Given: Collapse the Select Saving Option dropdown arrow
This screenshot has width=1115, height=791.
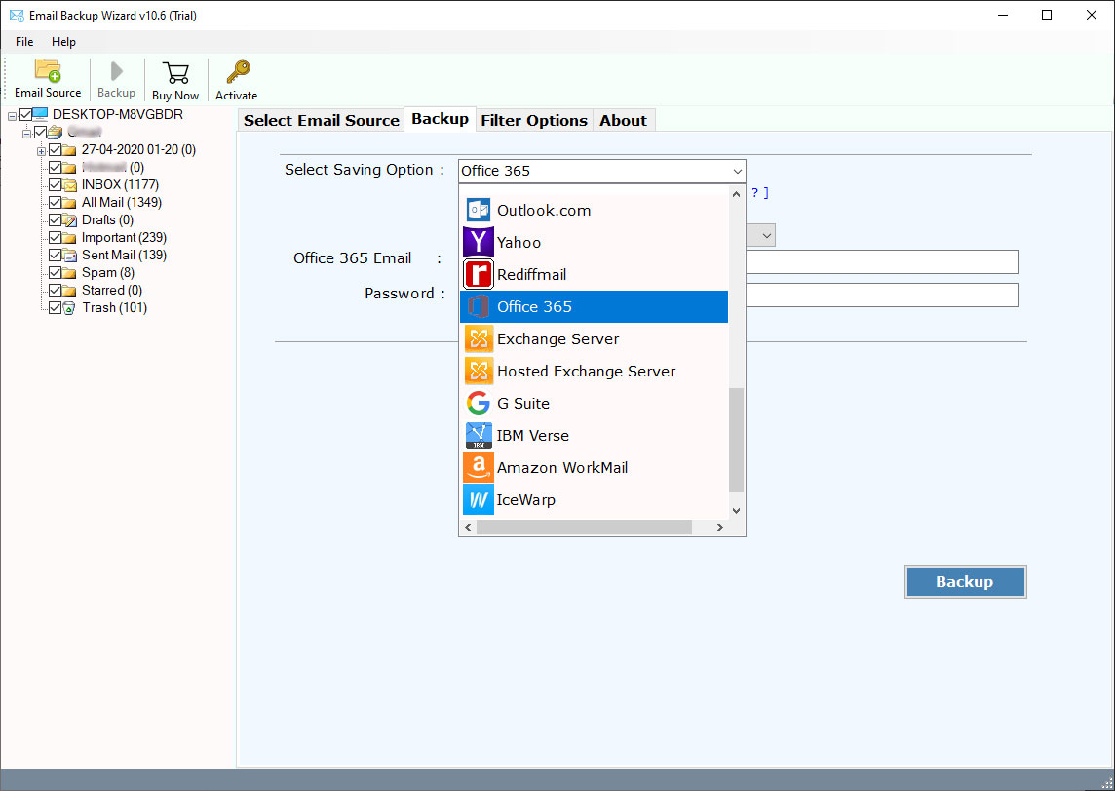Looking at the screenshot, I should (737, 171).
